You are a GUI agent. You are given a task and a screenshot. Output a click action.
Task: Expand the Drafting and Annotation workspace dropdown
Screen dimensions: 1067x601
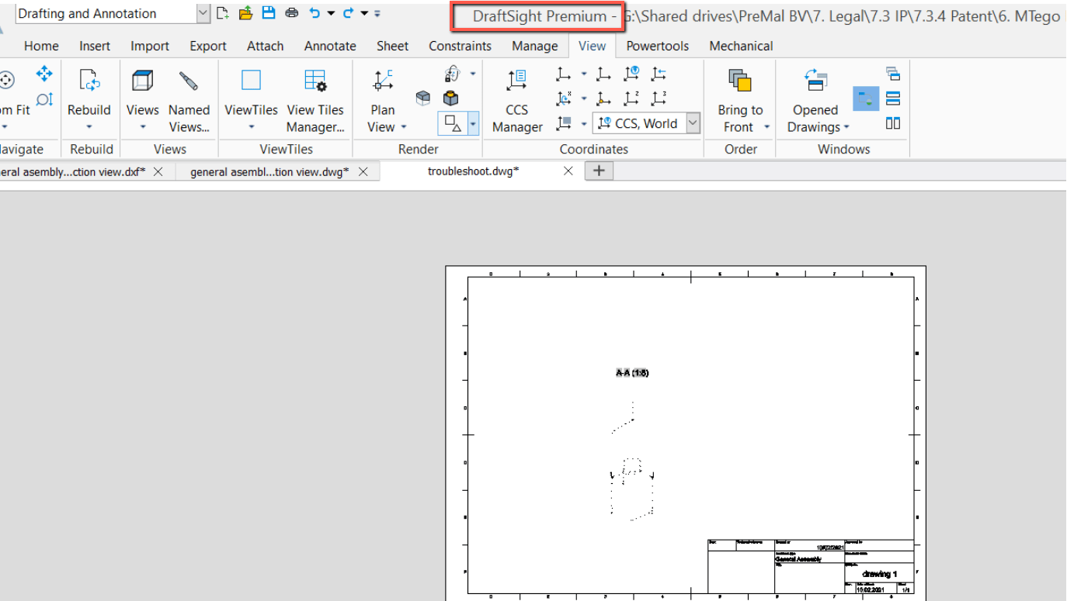(203, 13)
